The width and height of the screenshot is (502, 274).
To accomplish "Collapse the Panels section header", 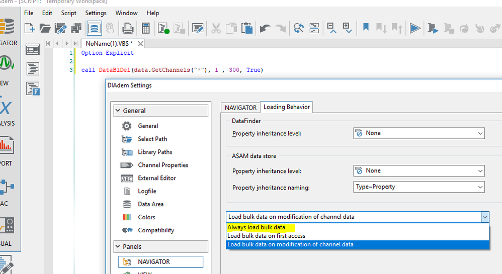I will (161, 247).
